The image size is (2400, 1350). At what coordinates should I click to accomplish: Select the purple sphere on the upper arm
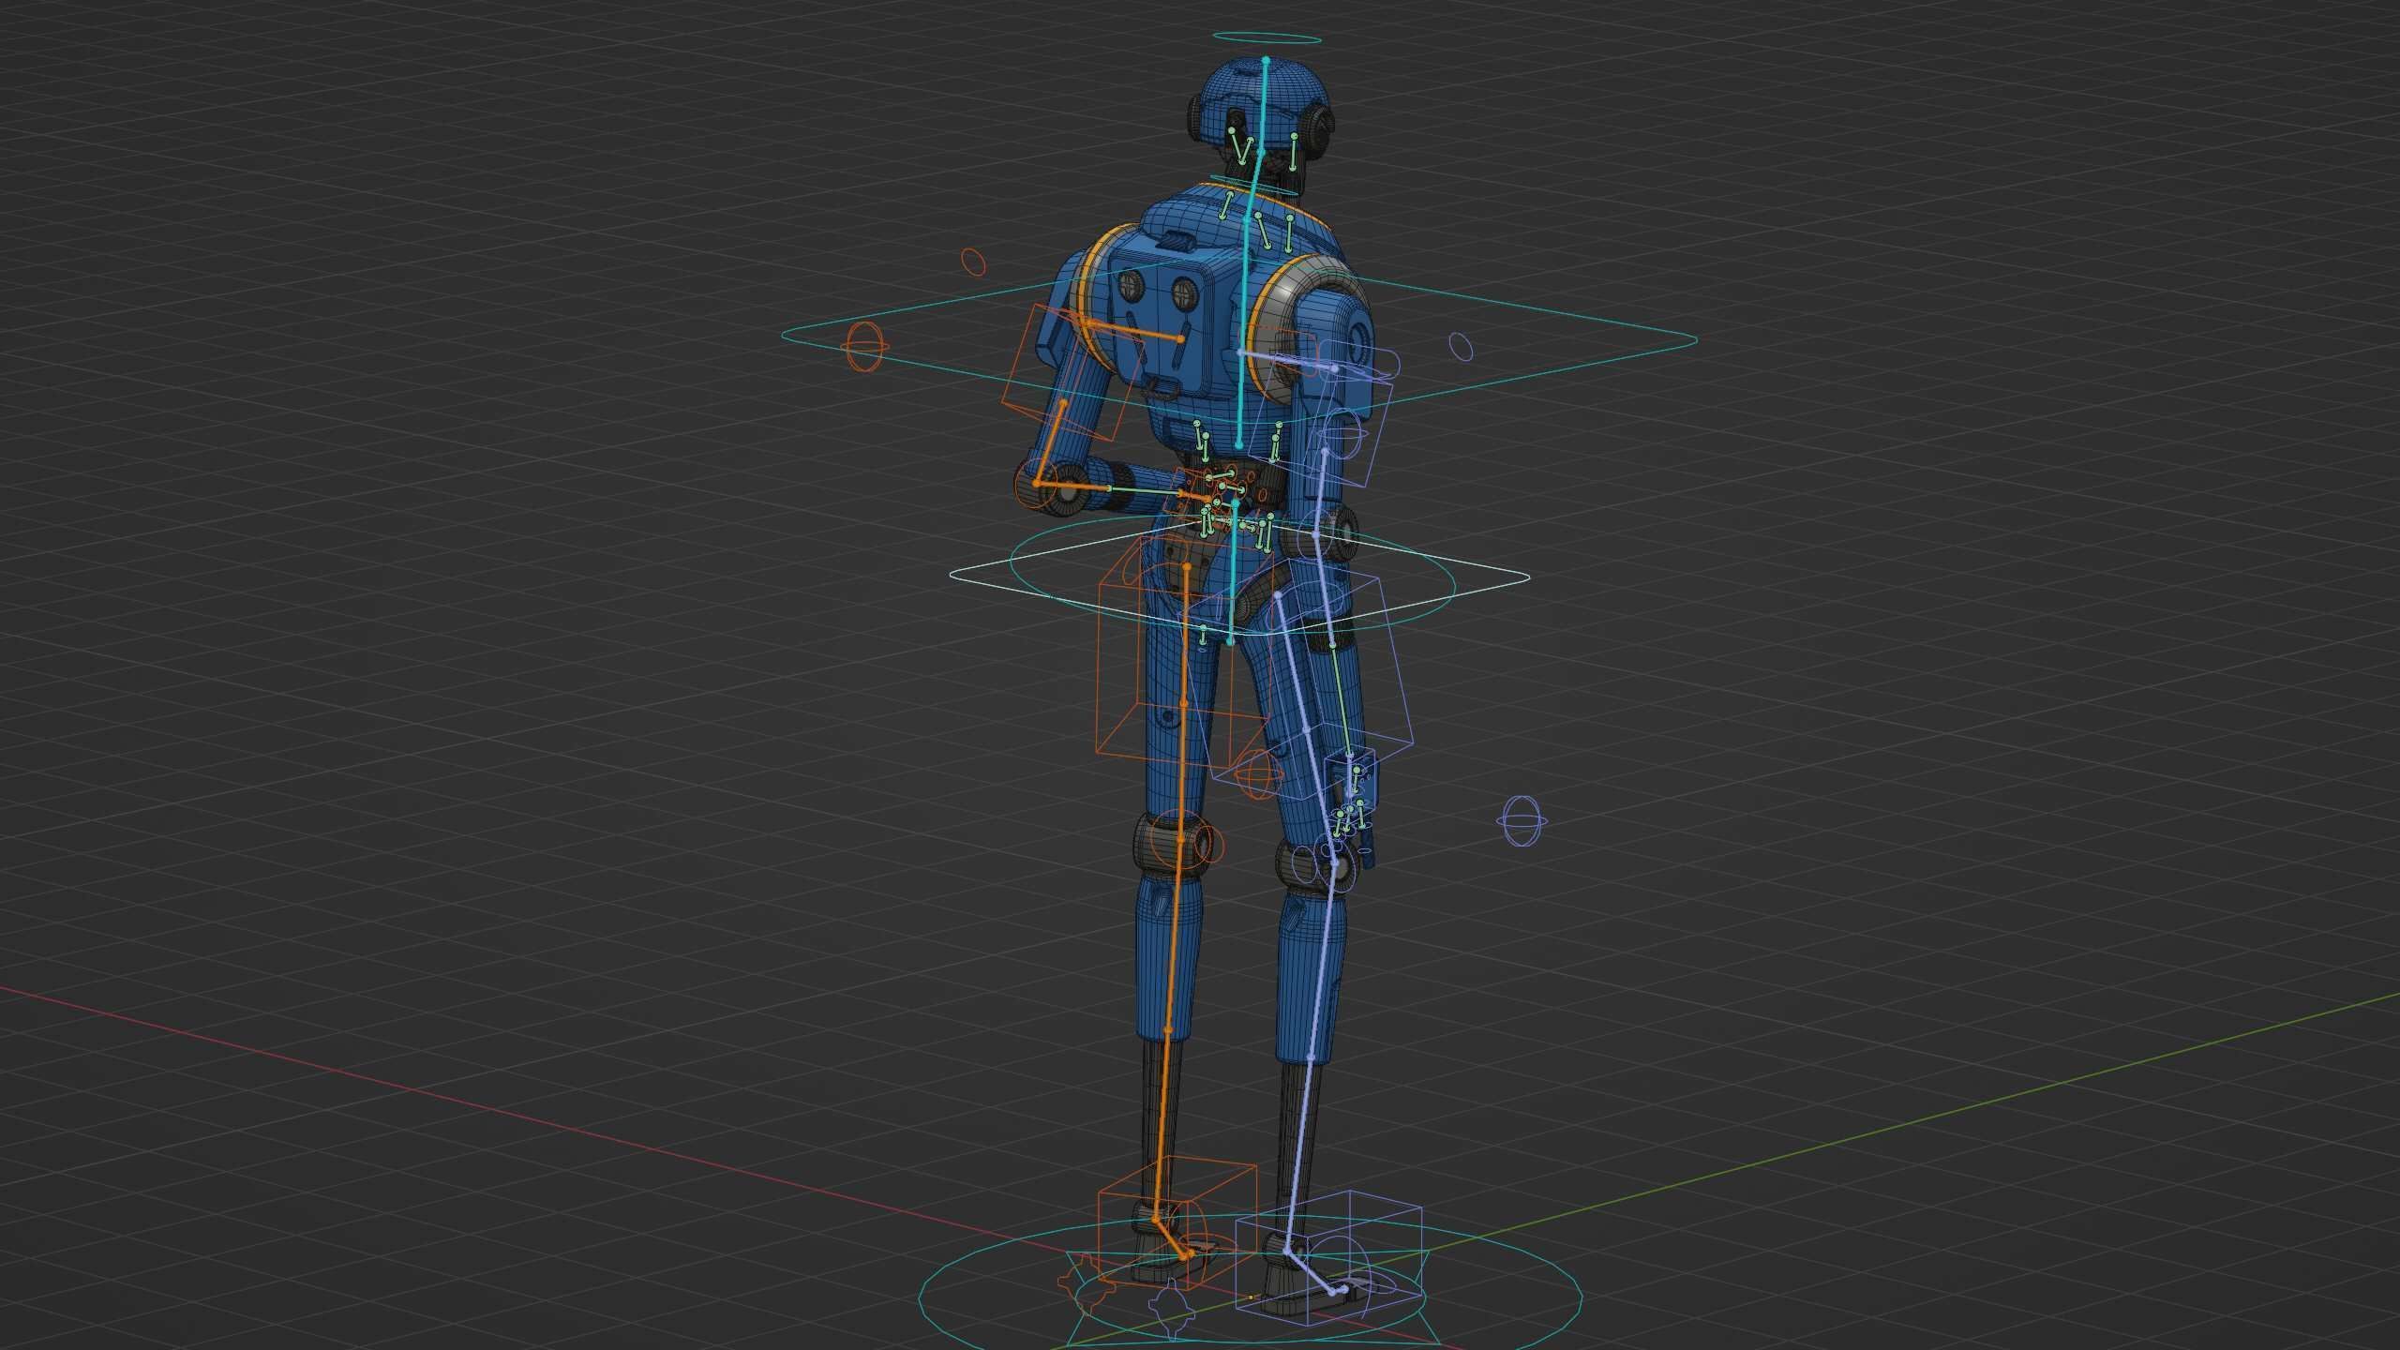pos(1344,434)
